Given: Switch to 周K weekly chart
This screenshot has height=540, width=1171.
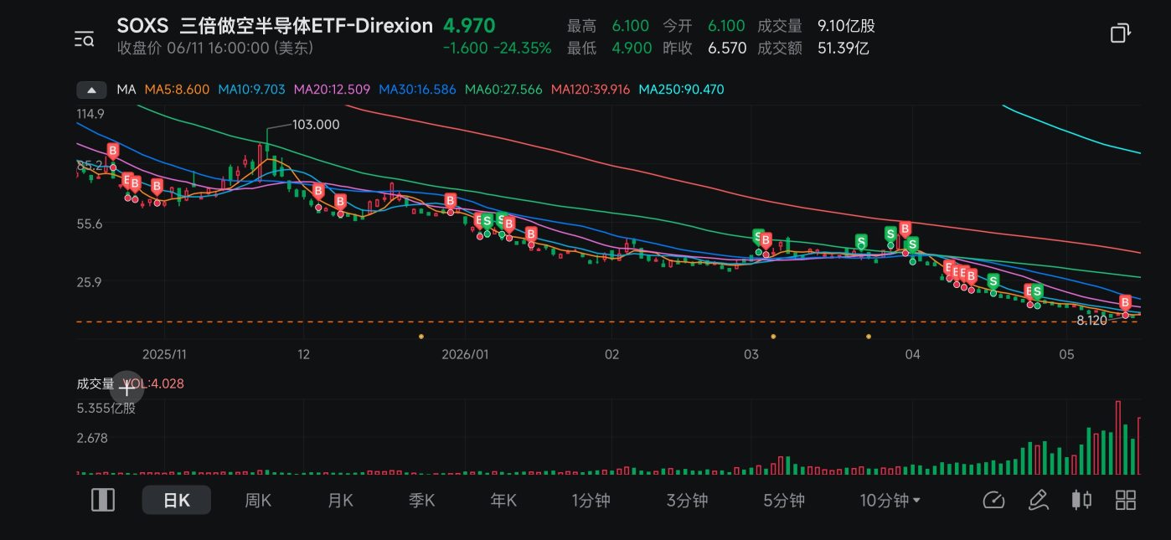Looking at the screenshot, I should pos(258,501).
